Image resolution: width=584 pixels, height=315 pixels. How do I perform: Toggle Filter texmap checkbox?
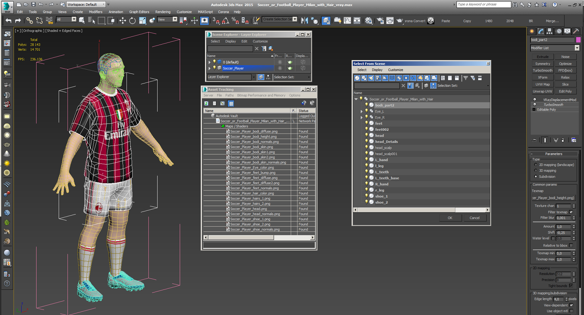pyautogui.click(x=571, y=212)
